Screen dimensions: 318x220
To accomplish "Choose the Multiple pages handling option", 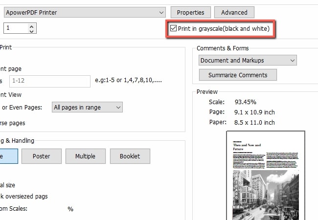I will (85, 156).
